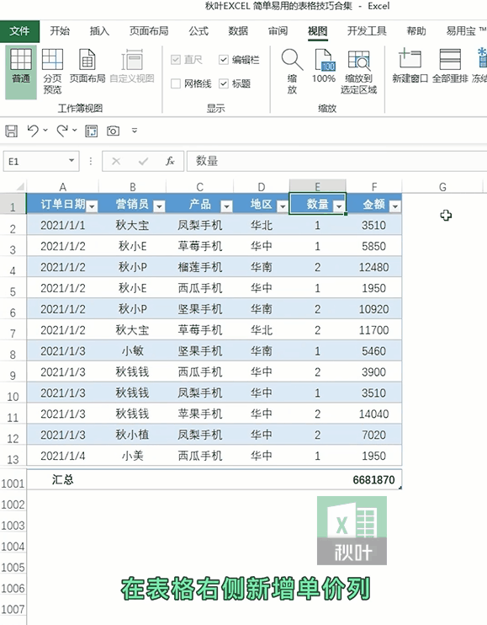487x625 pixels.
Task: Open the Developer (开发工具) tab
Action: coord(367,31)
